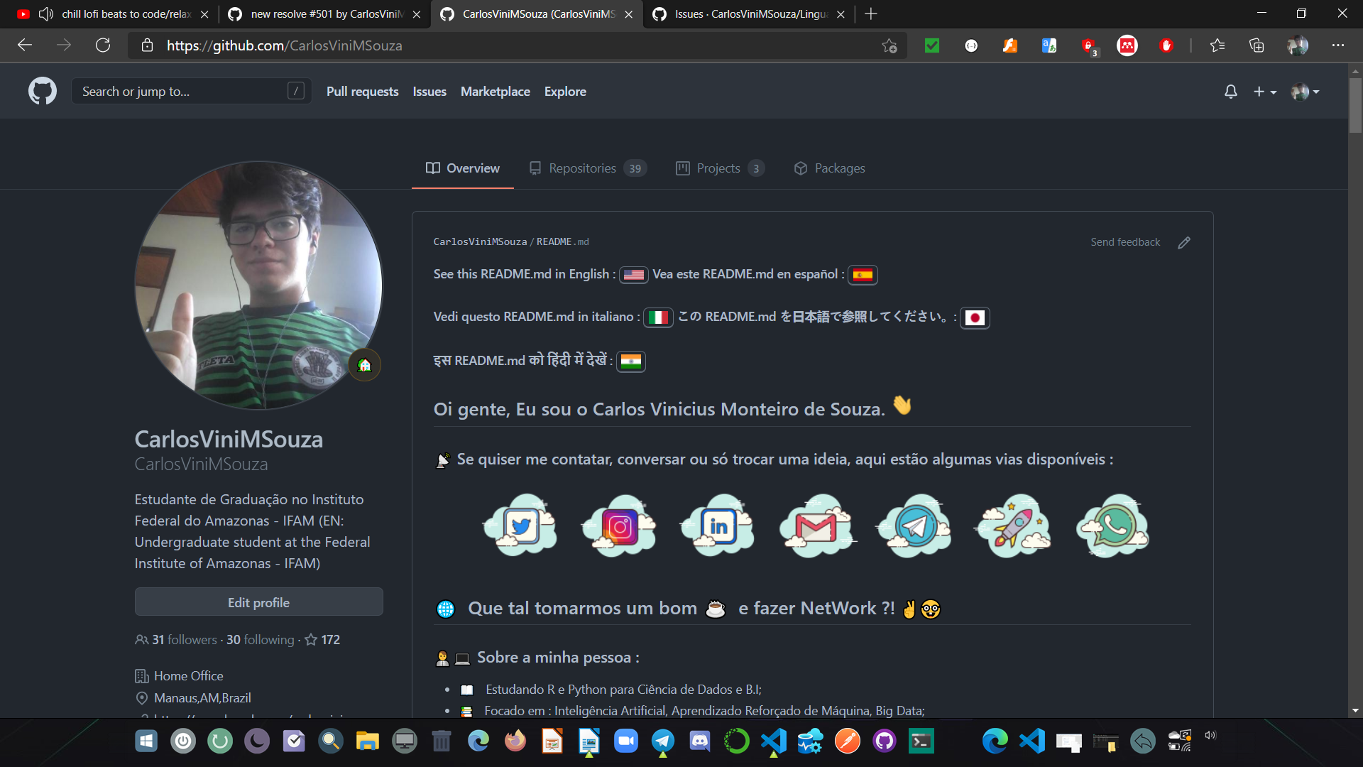The height and width of the screenshot is (767, 1363).
Task: Click the Send feedback link
Action: [x=1125, y=241]
